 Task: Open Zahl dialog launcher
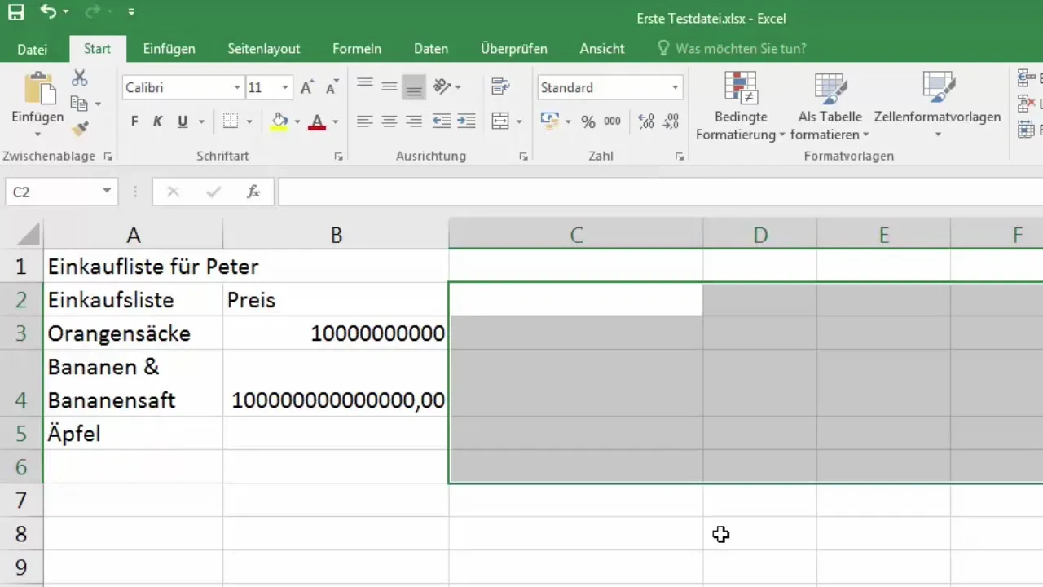click(x=680, y=157)
